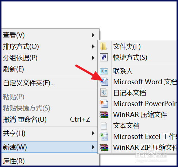Click the WinRAR archive books icon
Image resolution: width=178 pixels, height=167 pixels.
click(104, 115)
